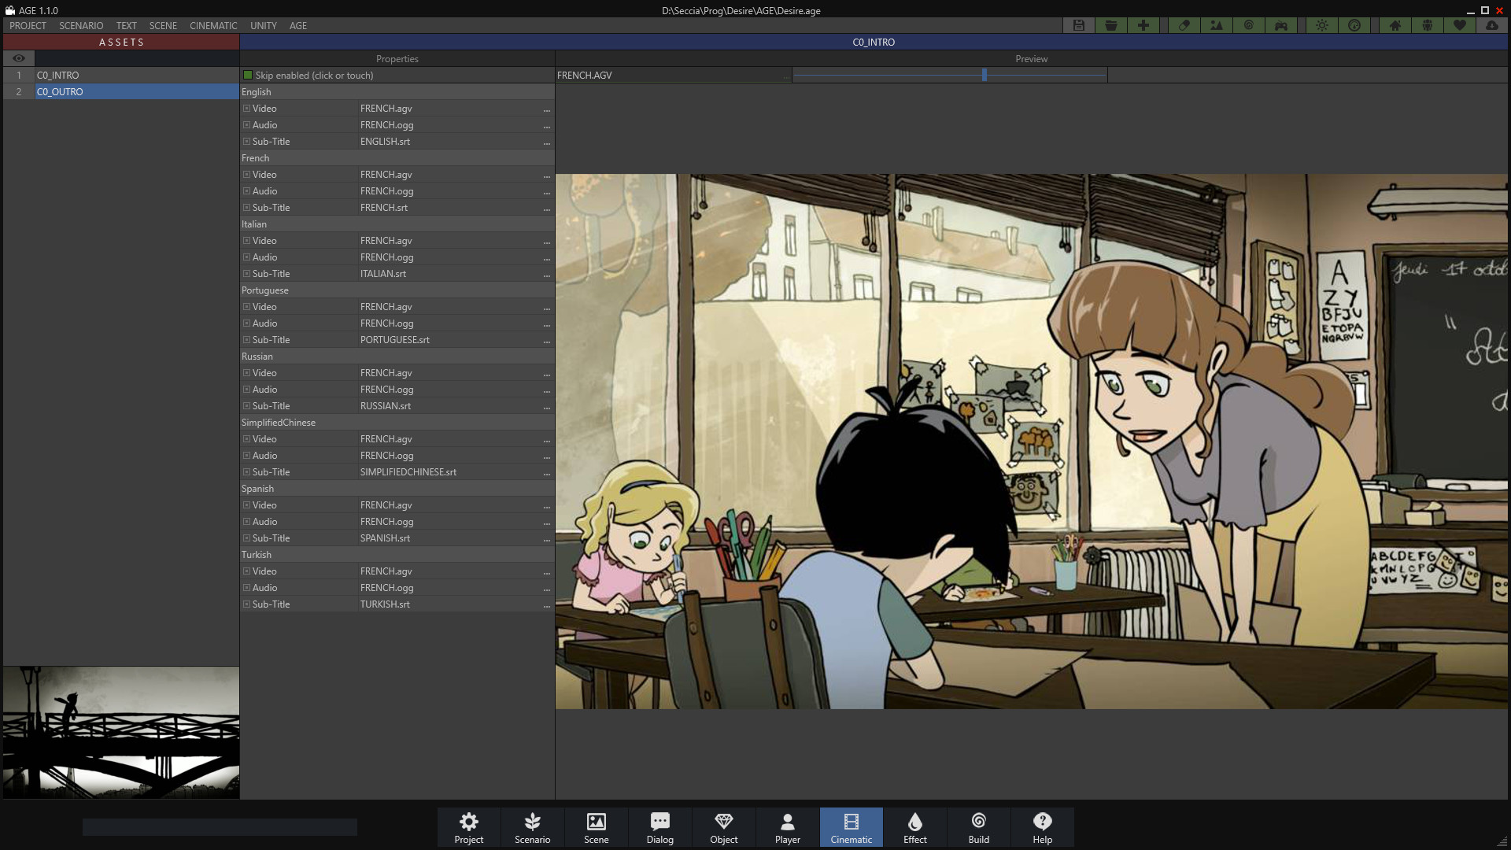
Task: Open the Dialog panel
Action: point(659,827)
